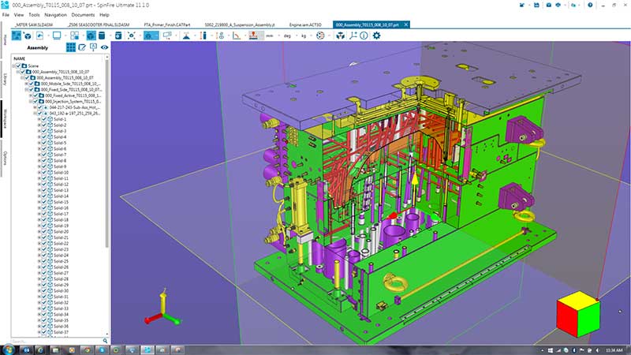631x355 pixels.
Task: Click the orientation cube in the viewport corner
Action: coord(578,314)
